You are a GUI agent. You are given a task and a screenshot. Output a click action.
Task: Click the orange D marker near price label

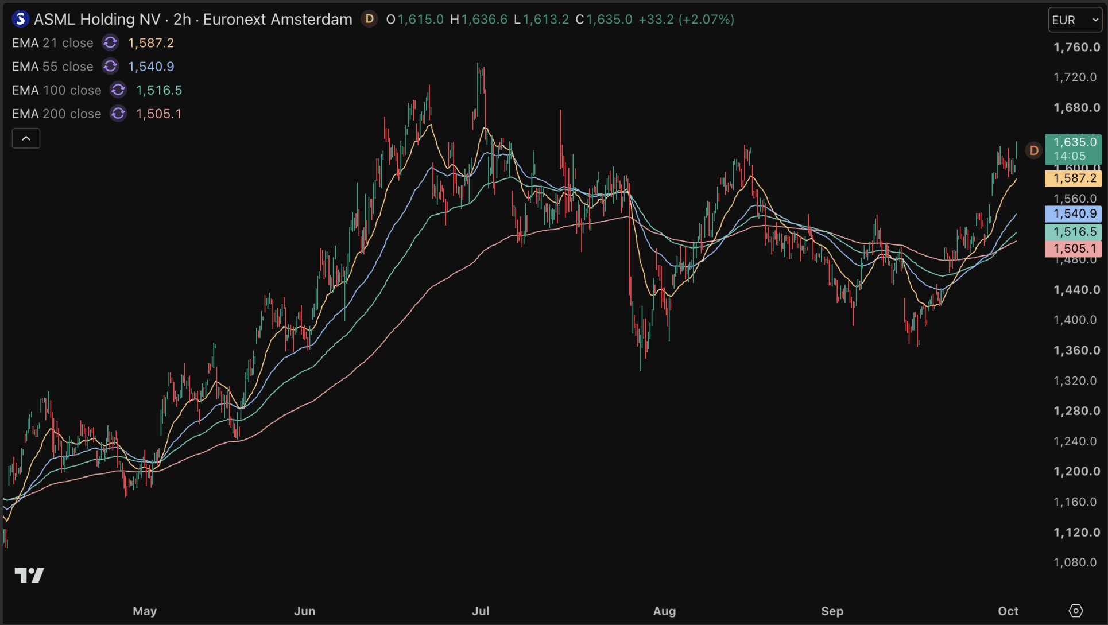(1034, 150)
